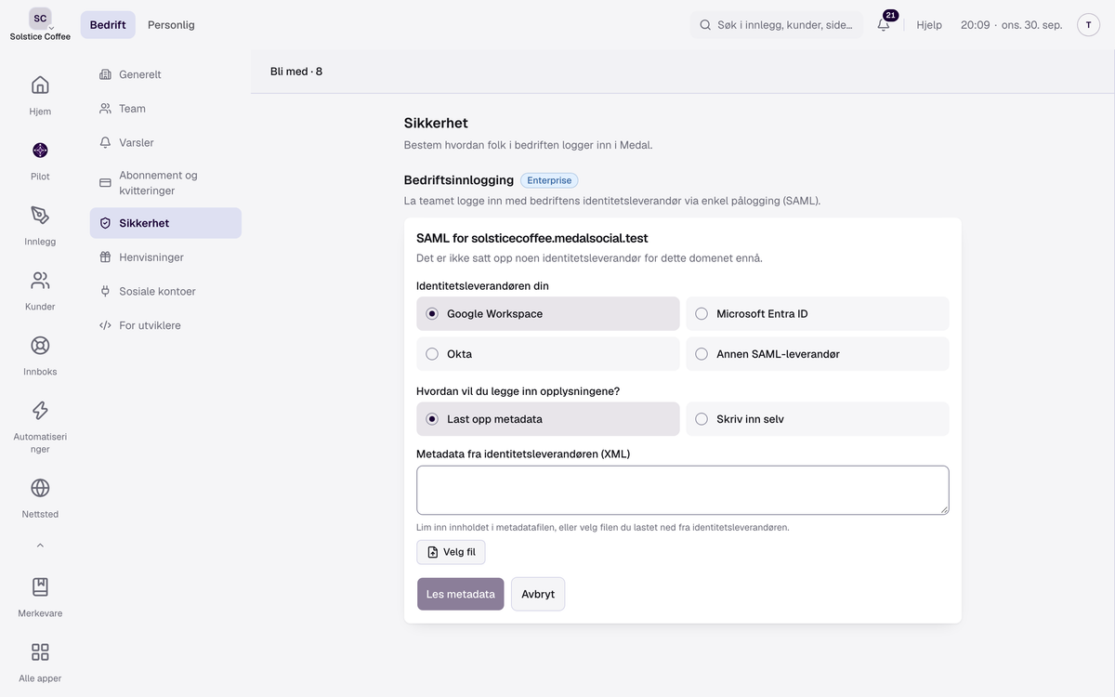Open Generelt settings page

(165, 74)
